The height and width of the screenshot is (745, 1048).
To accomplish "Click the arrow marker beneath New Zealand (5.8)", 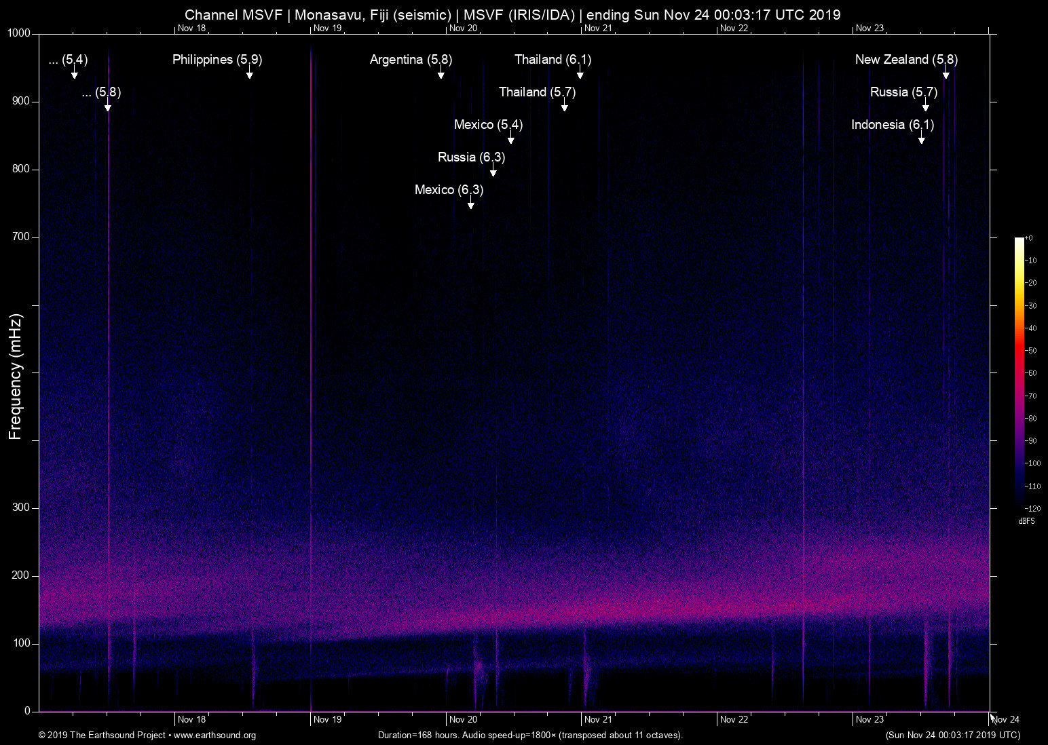I will point(946,73).
